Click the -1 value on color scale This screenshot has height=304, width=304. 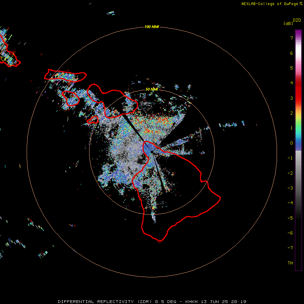point(290,158)
